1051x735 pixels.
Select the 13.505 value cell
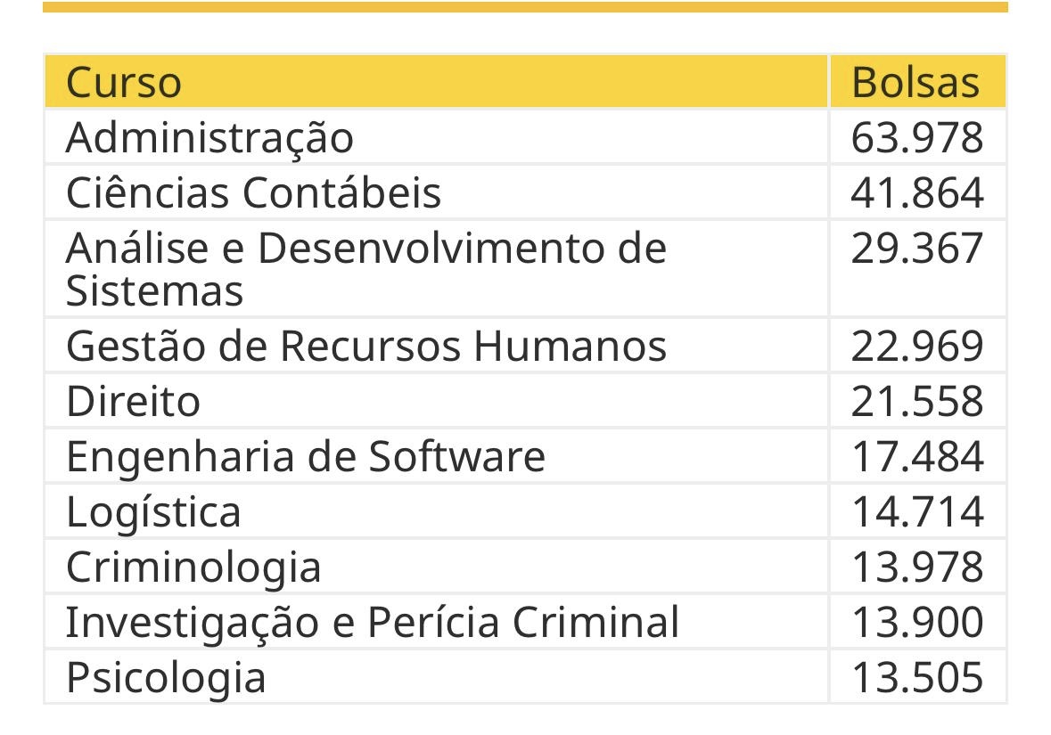click(917, 678)
